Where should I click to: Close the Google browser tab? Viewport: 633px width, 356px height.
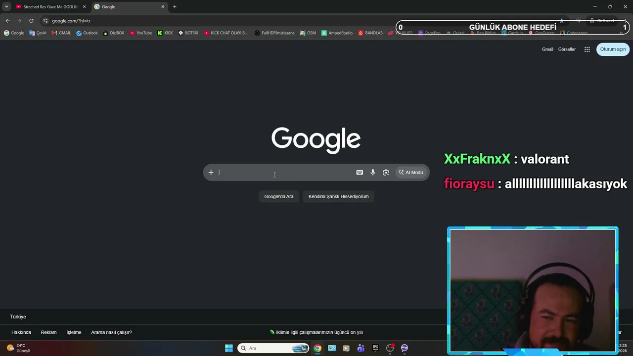point(163,7)
